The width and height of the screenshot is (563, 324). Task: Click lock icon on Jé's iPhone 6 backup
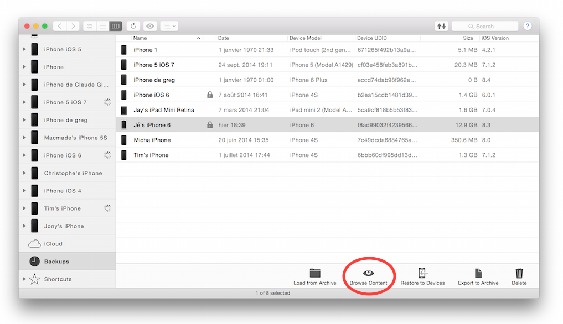point(210,125)
